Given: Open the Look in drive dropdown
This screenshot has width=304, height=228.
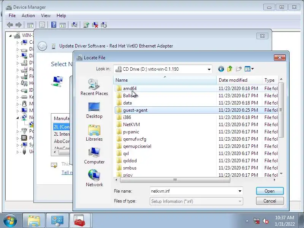Looking at the screenshot, I should [x=209, y=69].
